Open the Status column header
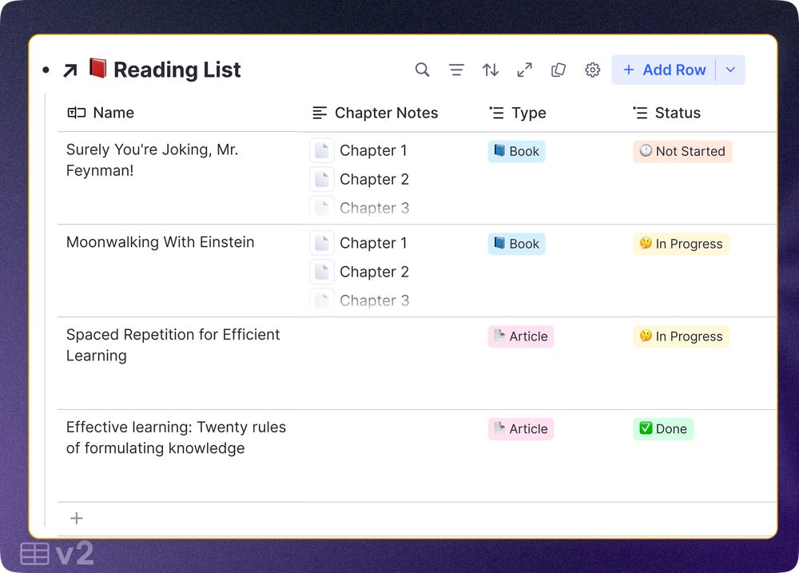Image resolution: width=799 pixels, height=573 pixels. tap(666, 113)
